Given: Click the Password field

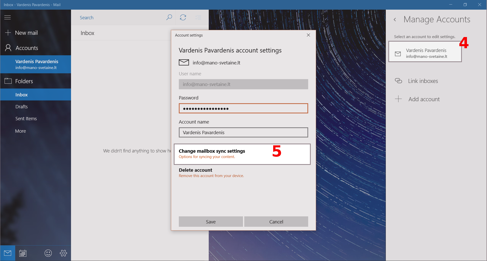Looking at the screenshot, I should 243,109.
